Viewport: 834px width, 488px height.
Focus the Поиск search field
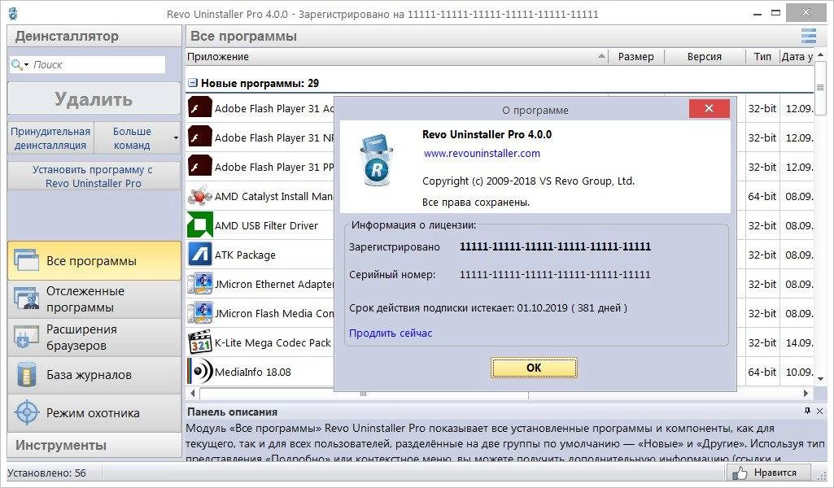tap(98, 64)
